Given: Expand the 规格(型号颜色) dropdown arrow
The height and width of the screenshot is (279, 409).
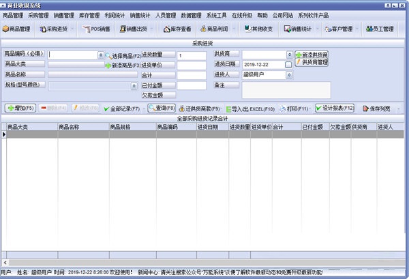Looking at the screenshot, I should pos(134,86).
